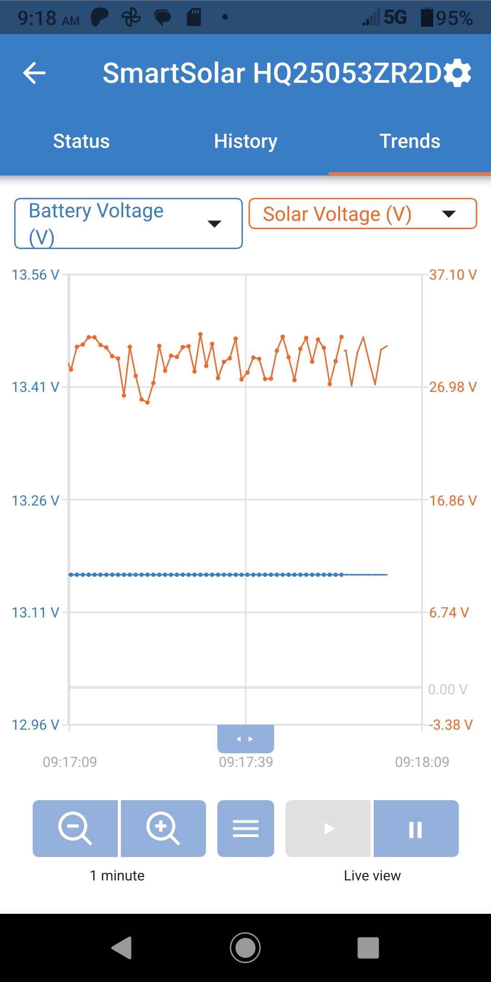491x982 pixels.
Task: Expand the Solar Voltage (V) dropdown
Action: [x=363, y=214]
